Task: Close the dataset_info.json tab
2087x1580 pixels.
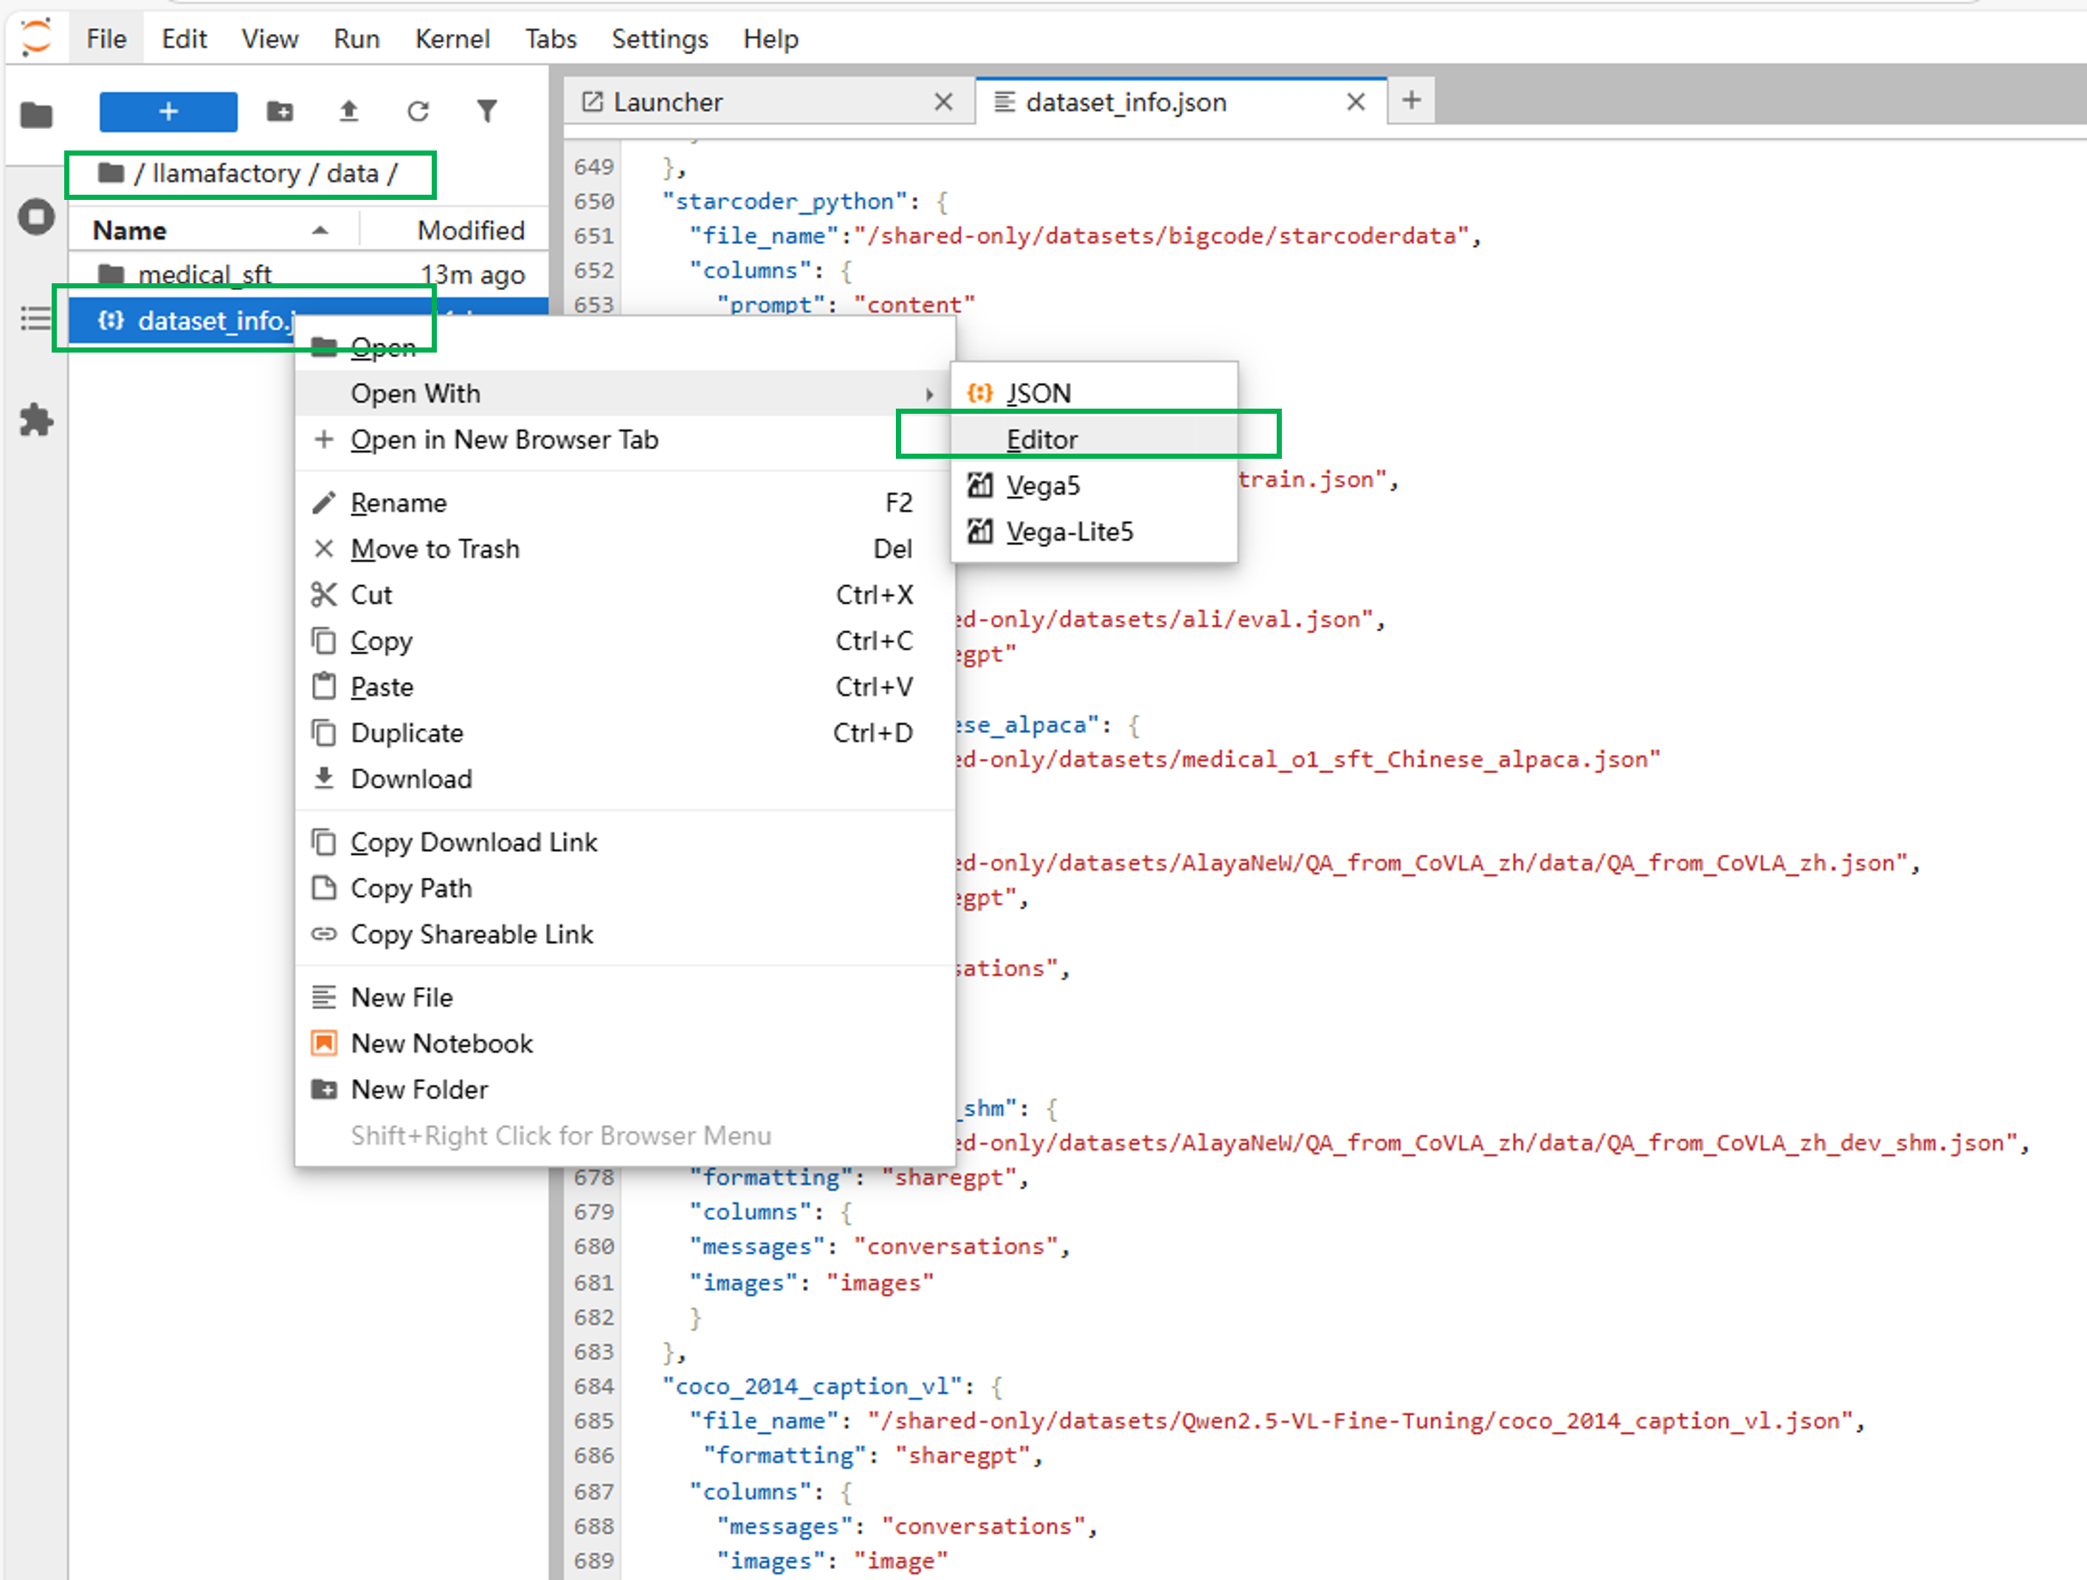Action: point(1355,102)
